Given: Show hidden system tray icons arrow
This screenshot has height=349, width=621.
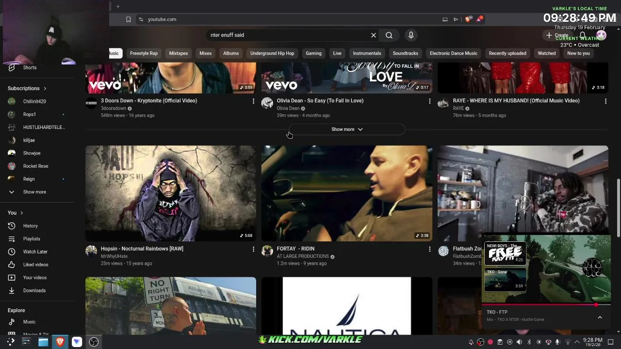Looking at the screenshot, I should pos(577,342).
